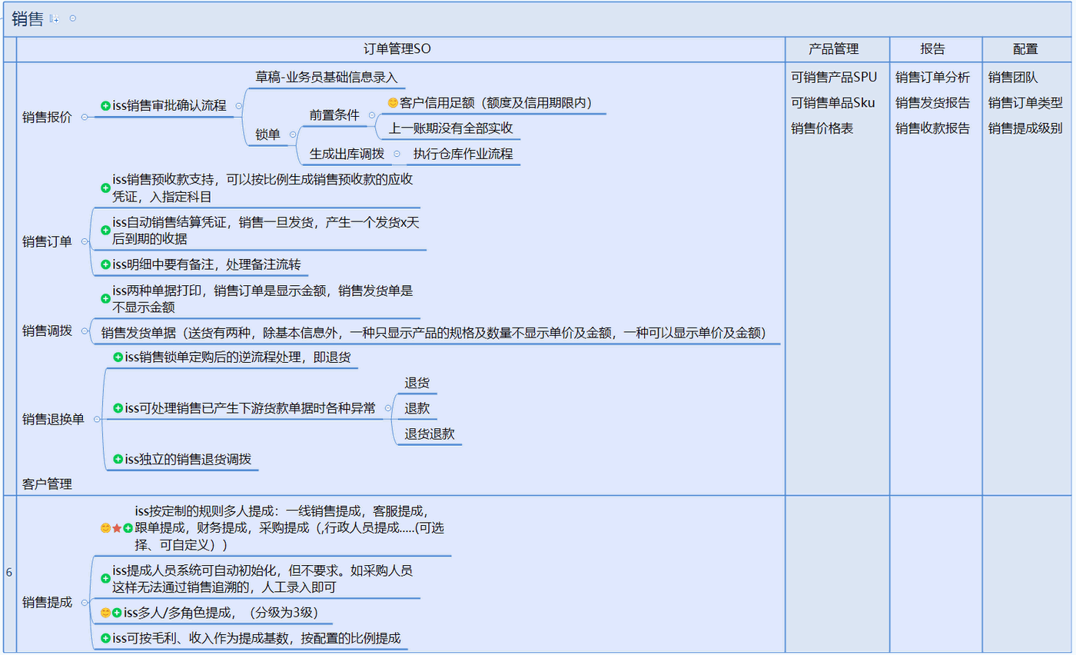
Task: Click the row number 6 cell
Action: tap(8, 572)
